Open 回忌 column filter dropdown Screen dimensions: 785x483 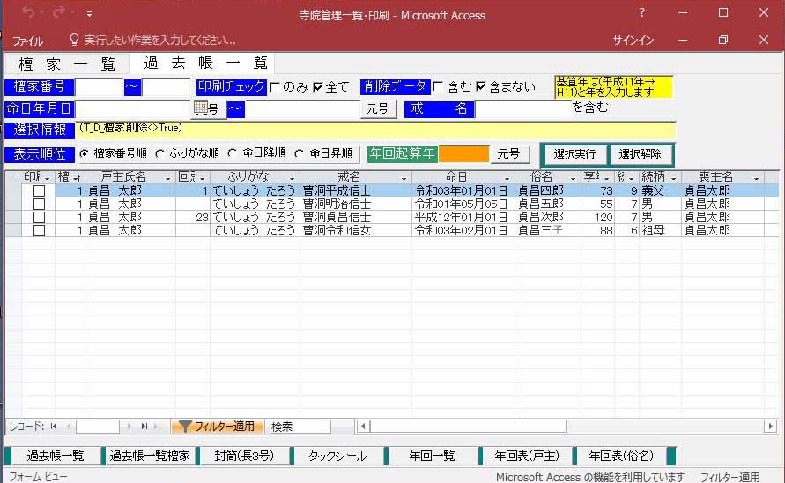(203, 178)
